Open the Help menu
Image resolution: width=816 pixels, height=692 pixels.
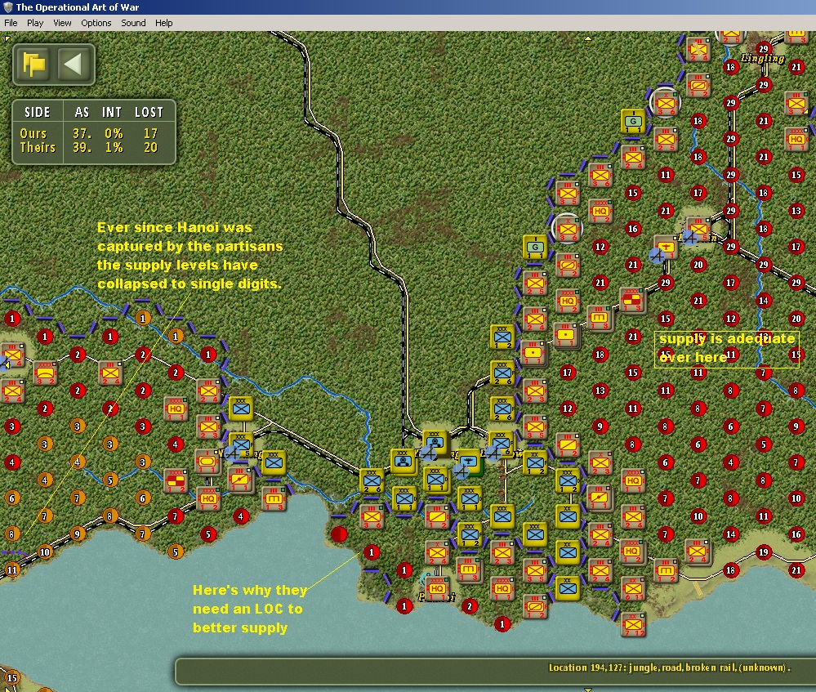coord(163,23)
